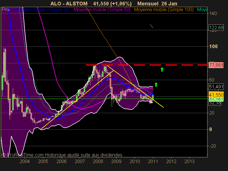
Task: Click the 2006 year on the time axis
Action: point(61,161)
